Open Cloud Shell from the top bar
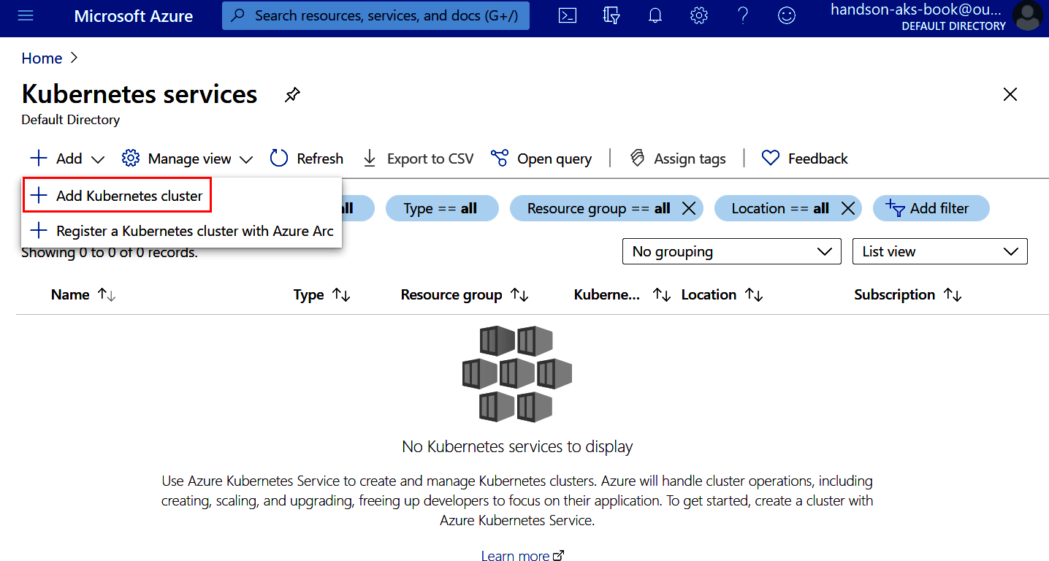Viewport: 1049px width, 561px height. (568, 15)
